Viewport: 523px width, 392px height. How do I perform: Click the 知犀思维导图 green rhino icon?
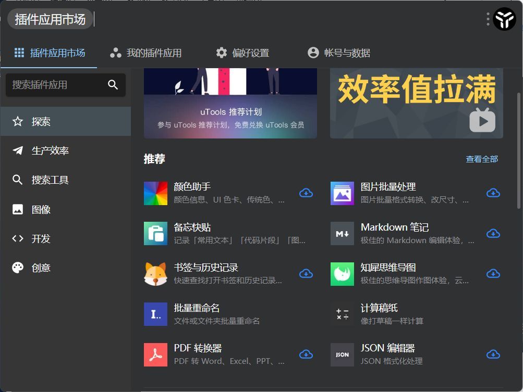point(342,274)
